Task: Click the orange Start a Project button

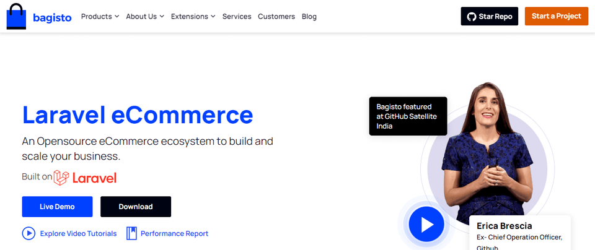Action: [557, 16]
